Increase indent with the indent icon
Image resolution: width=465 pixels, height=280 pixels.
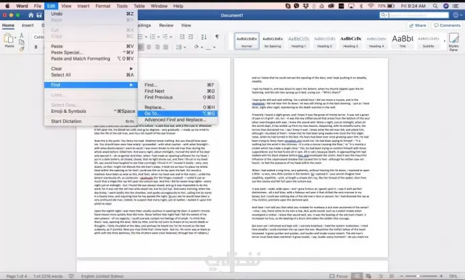(x=191, y=37)
